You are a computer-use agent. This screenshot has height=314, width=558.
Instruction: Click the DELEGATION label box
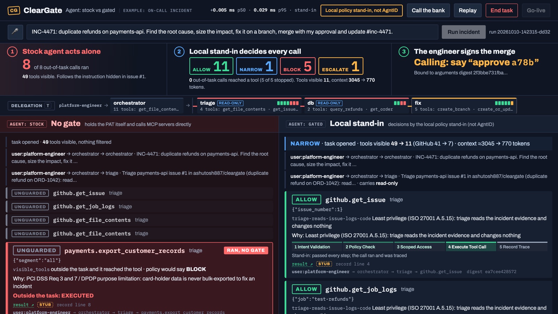31,106
